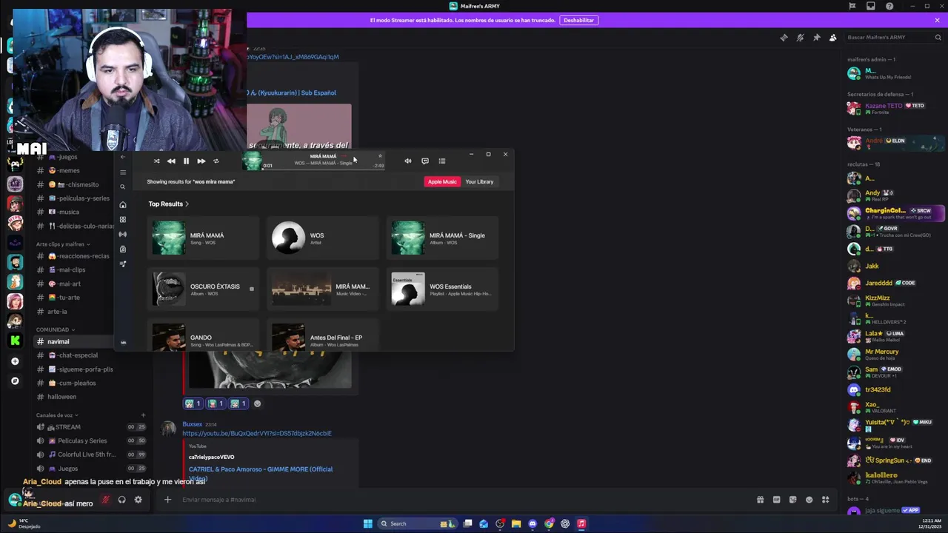Open threads icon in Discord channel header
Viewport: 948px width, 533px height.
(x=784, y=38)
